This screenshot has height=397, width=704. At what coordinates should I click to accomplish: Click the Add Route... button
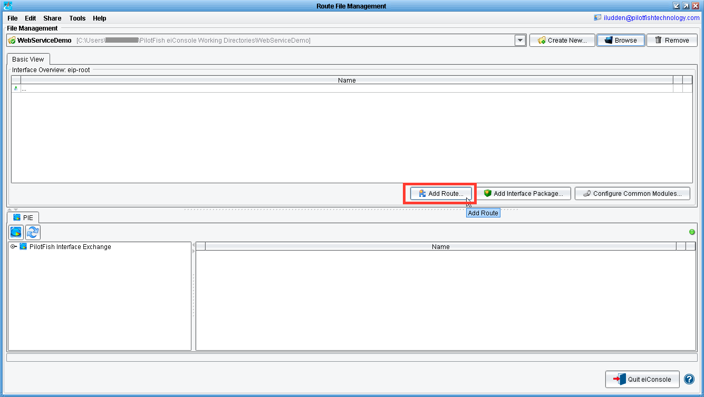tap(441, 193)
